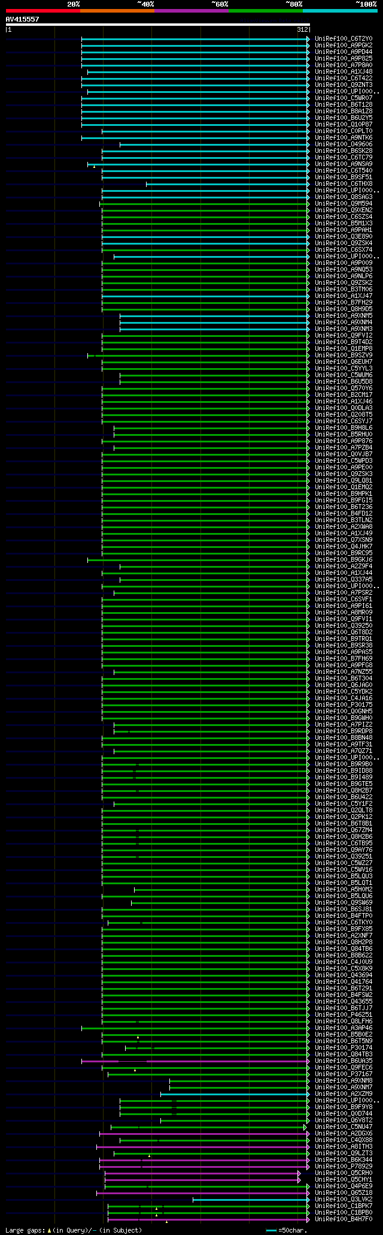The width and height of the screenshot is (383, 1235).
Task: Click the UniRef100_Q9SW69 entry
Action: coord(344,903)
